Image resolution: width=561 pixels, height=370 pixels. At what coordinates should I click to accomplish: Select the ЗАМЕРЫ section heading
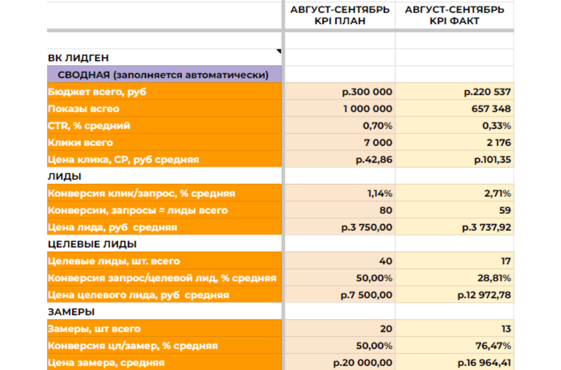coord(164,312)
